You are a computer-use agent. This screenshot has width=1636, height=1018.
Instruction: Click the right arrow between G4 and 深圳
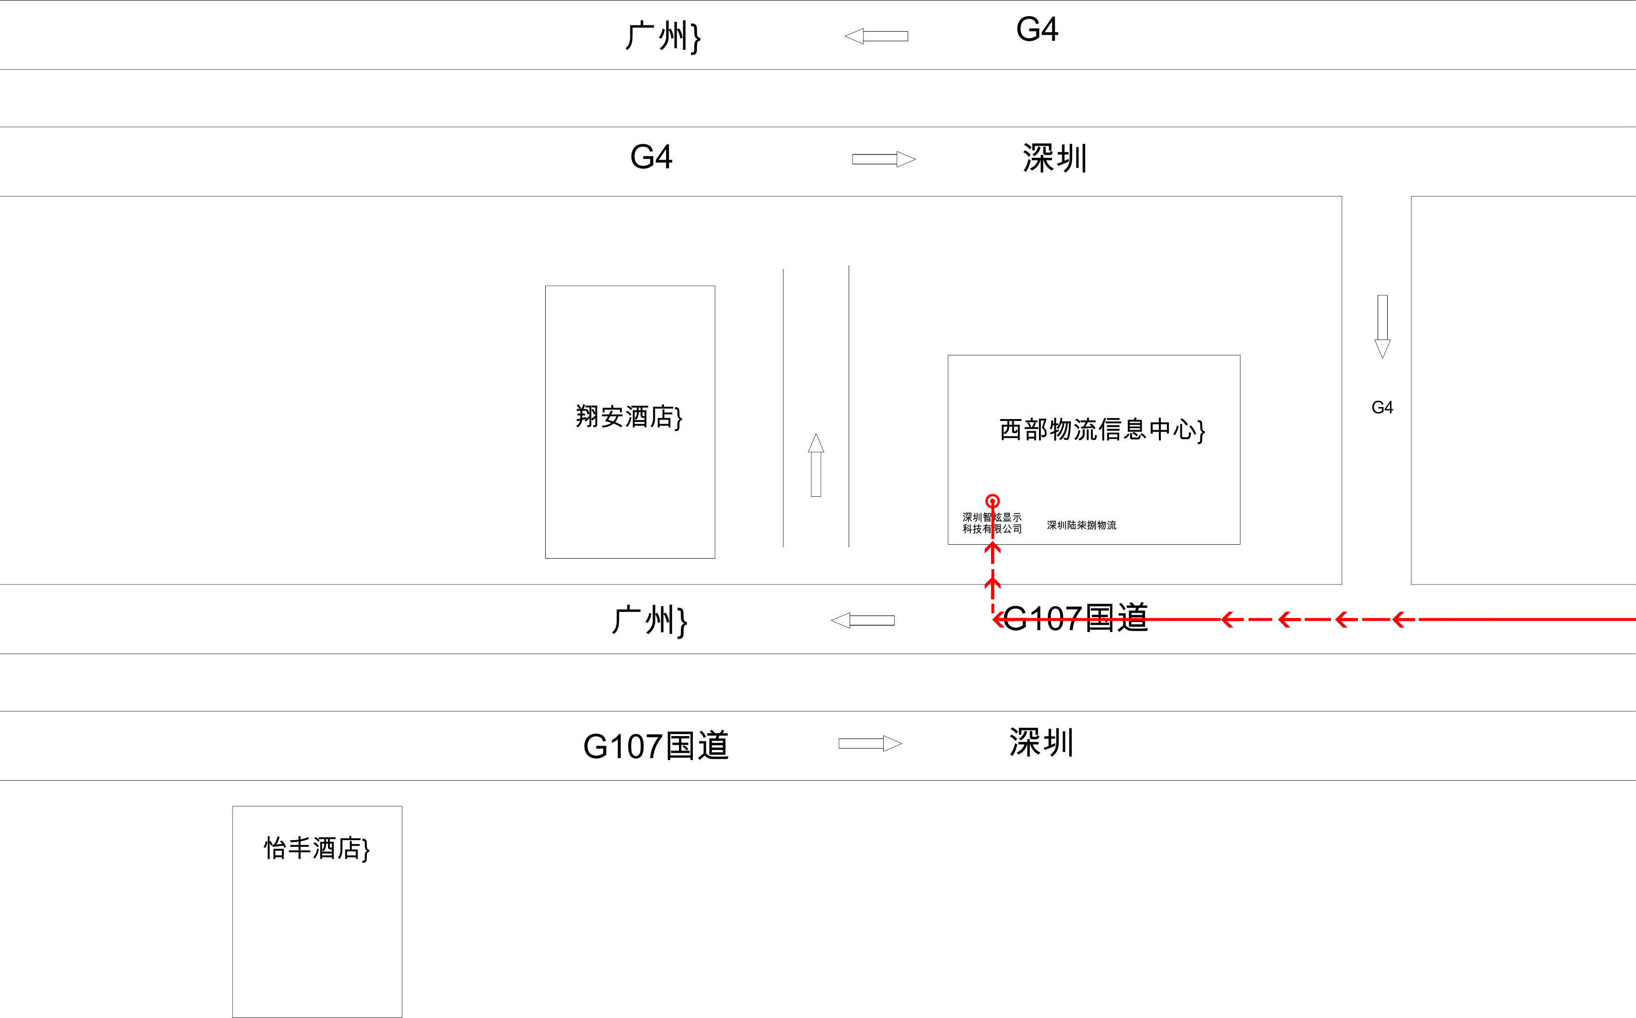(x=883, y=159)
